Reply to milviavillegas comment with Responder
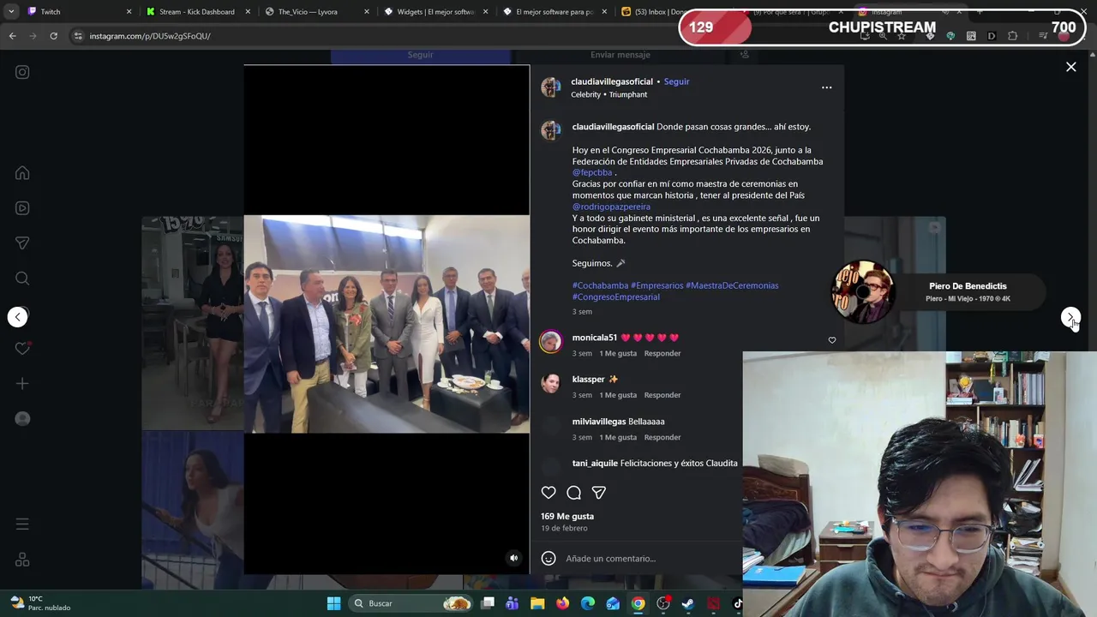 (662, 437)
